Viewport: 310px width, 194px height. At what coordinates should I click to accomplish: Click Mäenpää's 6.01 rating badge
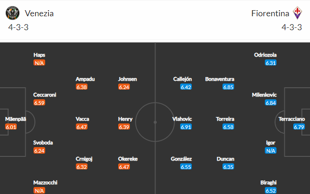[11, 127]
